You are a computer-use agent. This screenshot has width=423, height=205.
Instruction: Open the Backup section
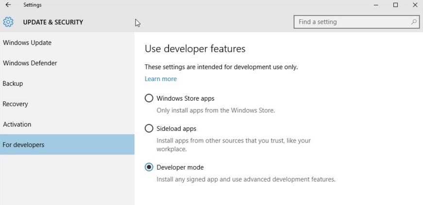(13, 83)
